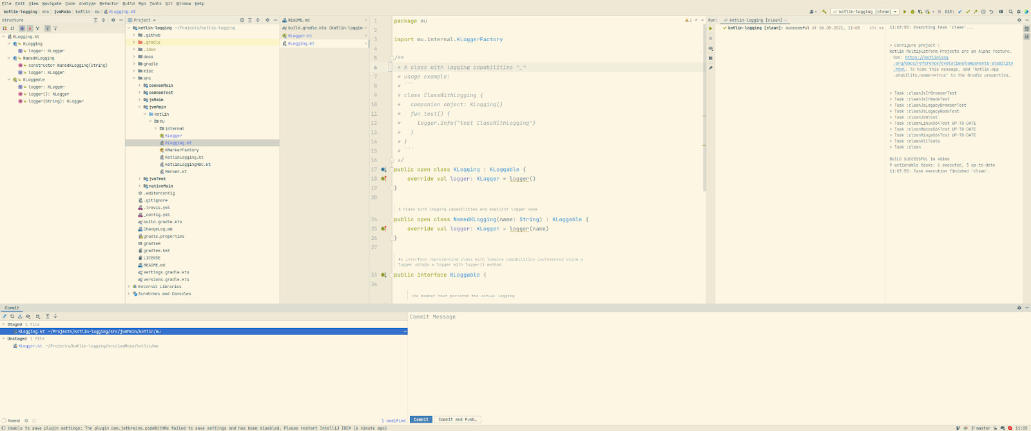This screenshot has height=431, width=1031.
Task: Run kotlin-logging clean with the toolbar play icon
Action: tap(905, 12)
